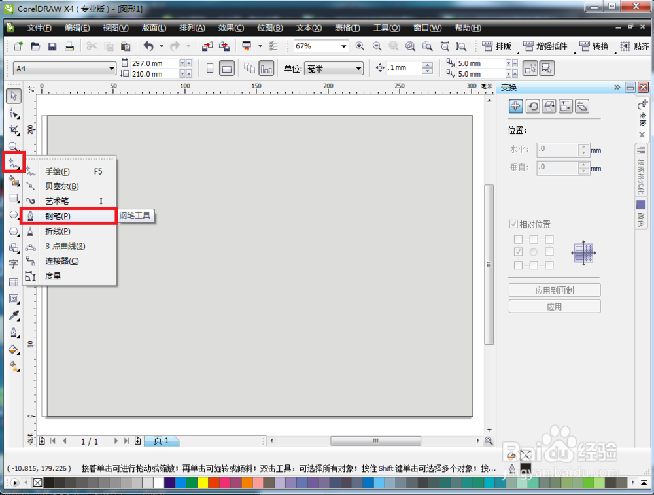Choose 钢笔(P) from curve flyout
Viewport: 654px width, 495px height.
click(x=69, y=216)
